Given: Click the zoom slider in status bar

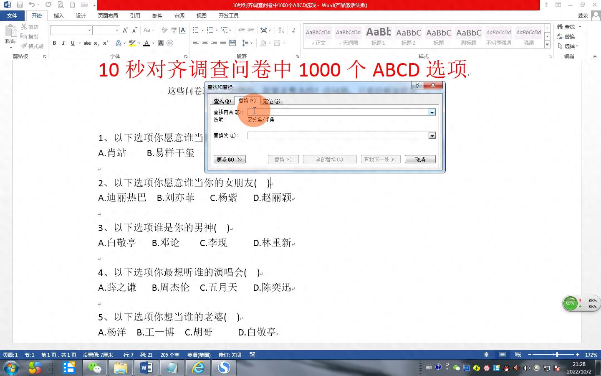Looking at the screenshot, I should point(557,355).
